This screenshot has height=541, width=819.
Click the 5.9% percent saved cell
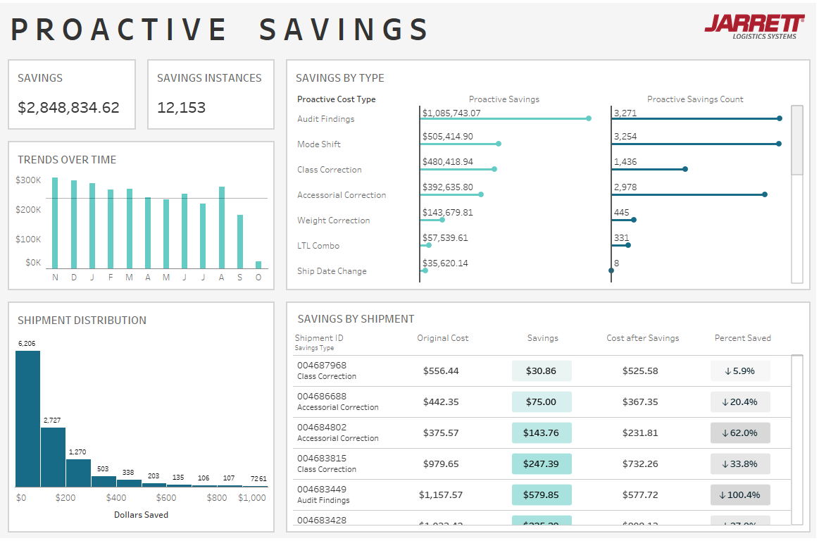click(x=740, y=371)
